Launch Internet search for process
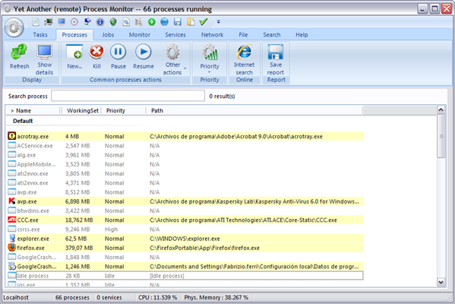The height and width of the screenshot is (304, 455). coord(245,59)
